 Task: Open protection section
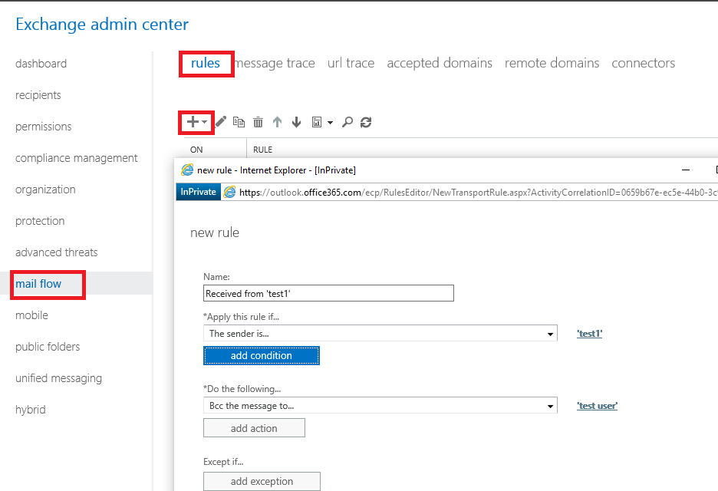pos(40,221)
